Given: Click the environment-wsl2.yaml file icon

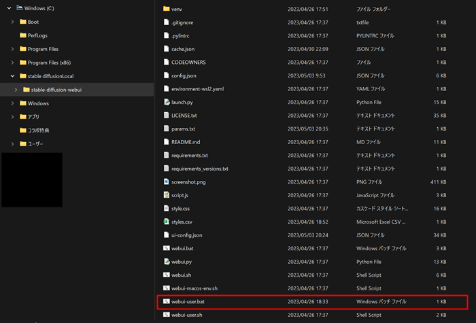Looking at the screenshot, I should pos(166,88).
